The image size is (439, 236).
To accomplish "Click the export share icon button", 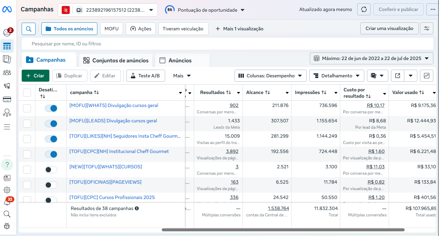I will pyautogui.click(x=398, y=76).
